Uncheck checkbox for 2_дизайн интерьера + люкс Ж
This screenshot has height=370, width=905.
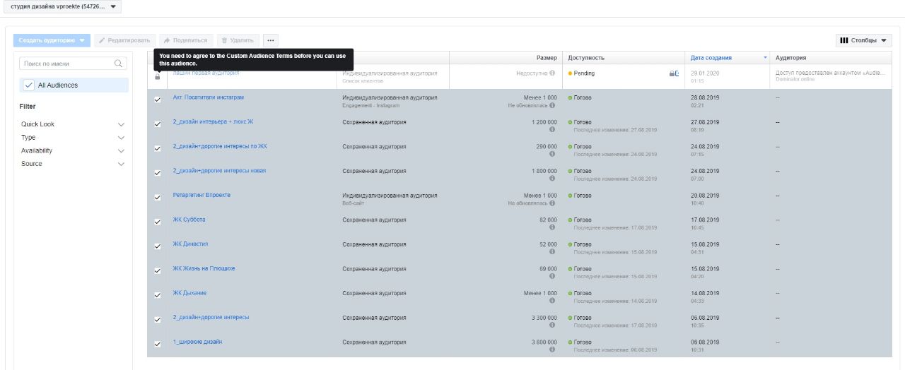point(158,124)
